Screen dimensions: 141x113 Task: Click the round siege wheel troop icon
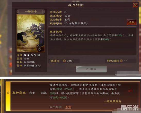click(x=39, y=55)
